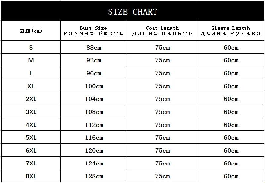Click the 88cm bust size cell

[x=94, y=47]
